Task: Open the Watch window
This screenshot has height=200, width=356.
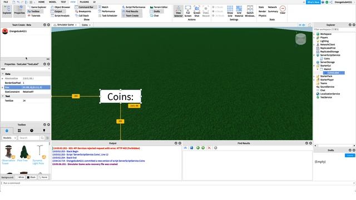Action: coord(103,7)
